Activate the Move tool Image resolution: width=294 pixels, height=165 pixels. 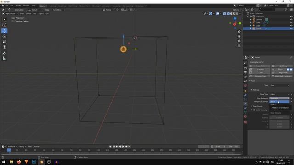click(x=4, y=31)
